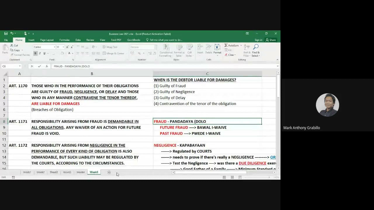Toggle Underline formatting
This screenshot has height=210, width=374.
44,53
